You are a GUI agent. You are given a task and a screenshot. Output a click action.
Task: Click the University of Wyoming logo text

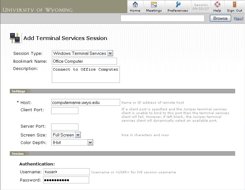(38, 10)
